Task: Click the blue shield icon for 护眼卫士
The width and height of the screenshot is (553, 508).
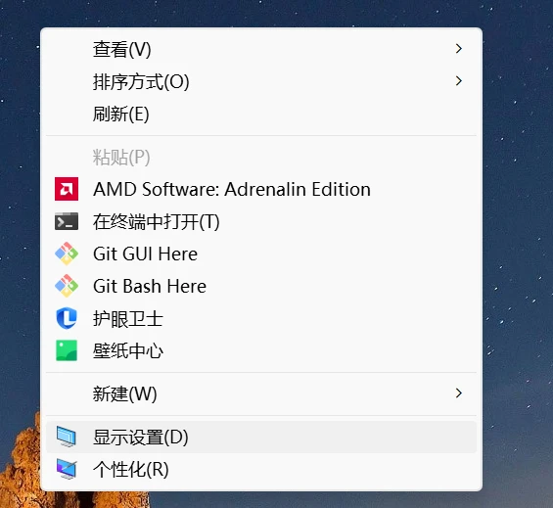Action: 67,318
